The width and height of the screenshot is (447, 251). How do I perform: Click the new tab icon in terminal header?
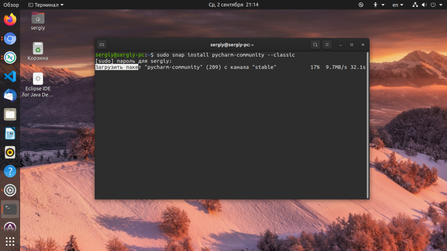point(101,44)
